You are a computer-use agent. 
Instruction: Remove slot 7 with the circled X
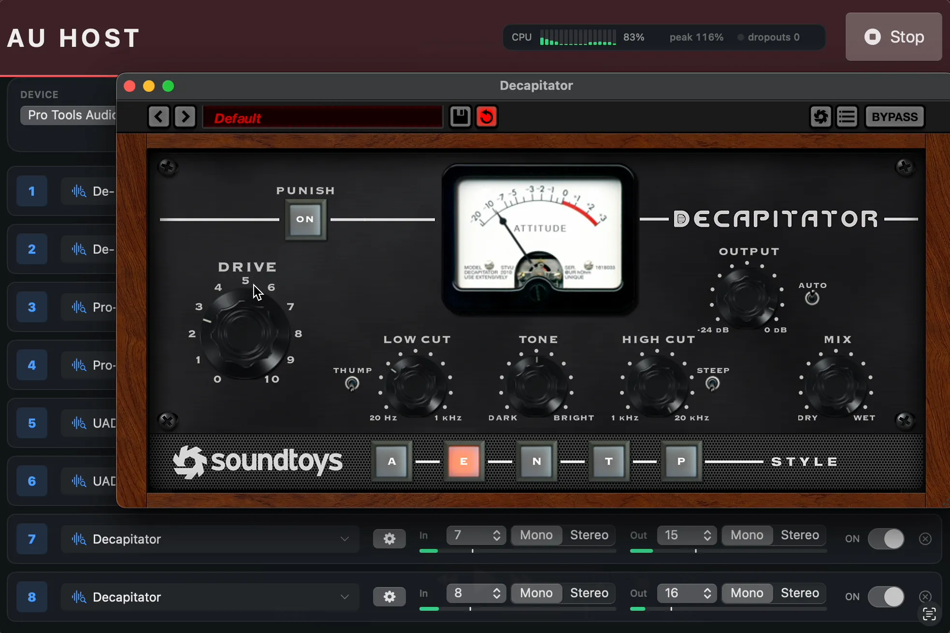click(x=925, y=539)
